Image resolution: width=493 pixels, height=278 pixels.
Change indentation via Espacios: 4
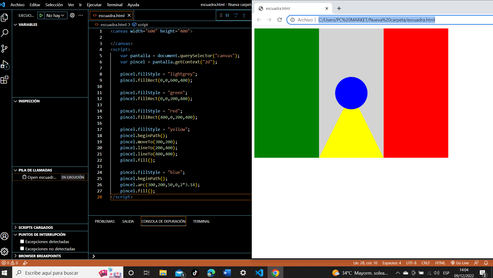point(392,263)
